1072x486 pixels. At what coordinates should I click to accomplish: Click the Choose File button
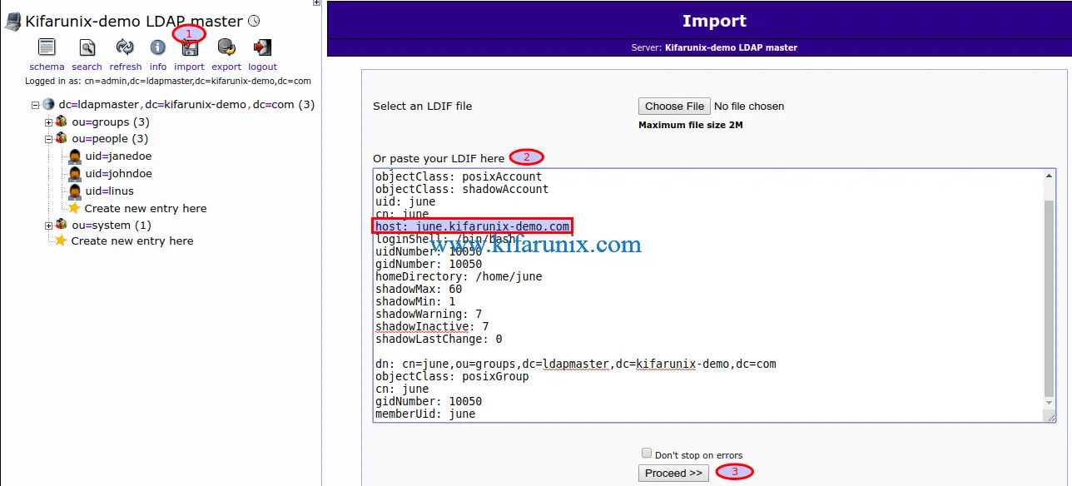point(673,106)
